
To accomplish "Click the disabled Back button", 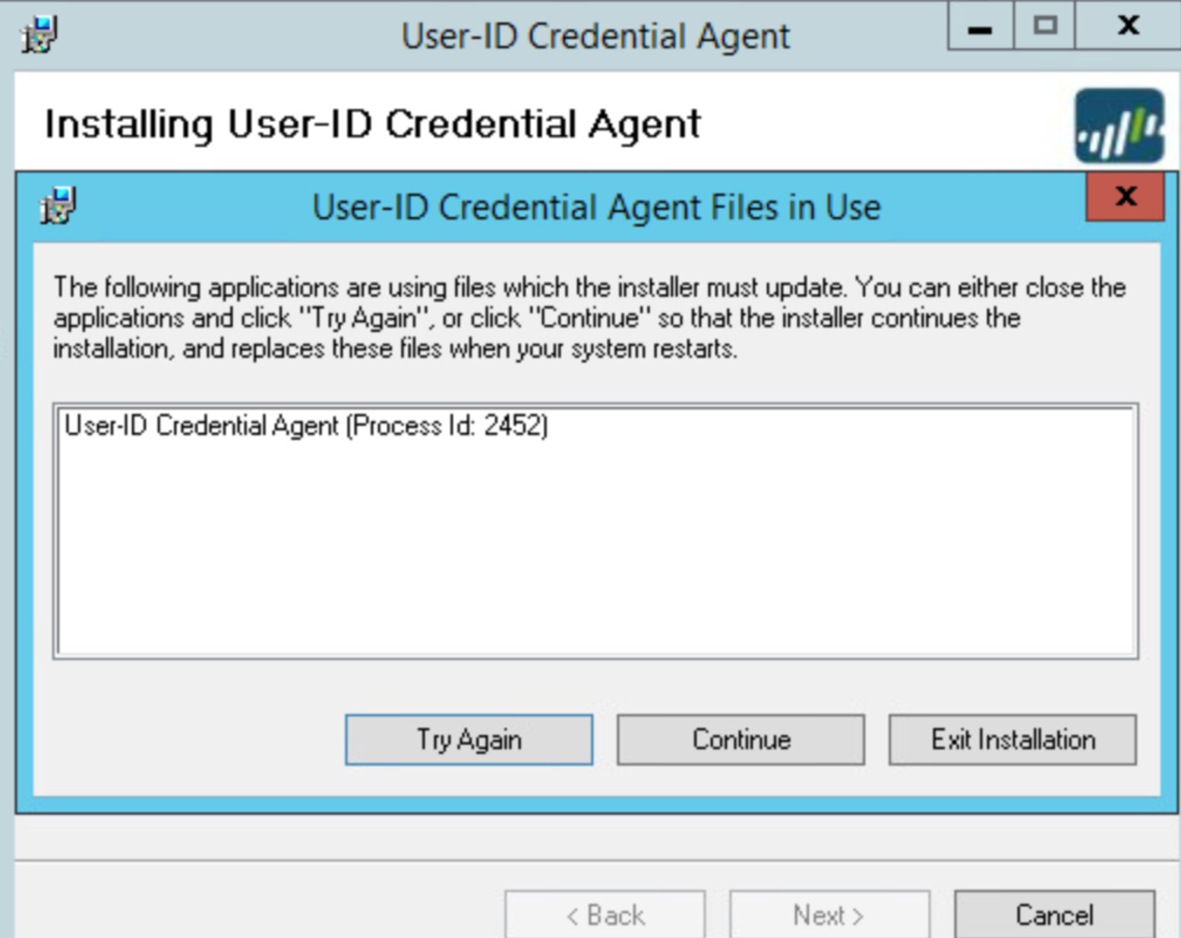I will 604,914.
